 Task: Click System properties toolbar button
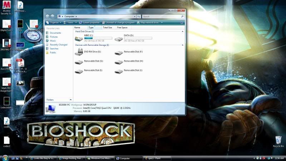point(89,23)
